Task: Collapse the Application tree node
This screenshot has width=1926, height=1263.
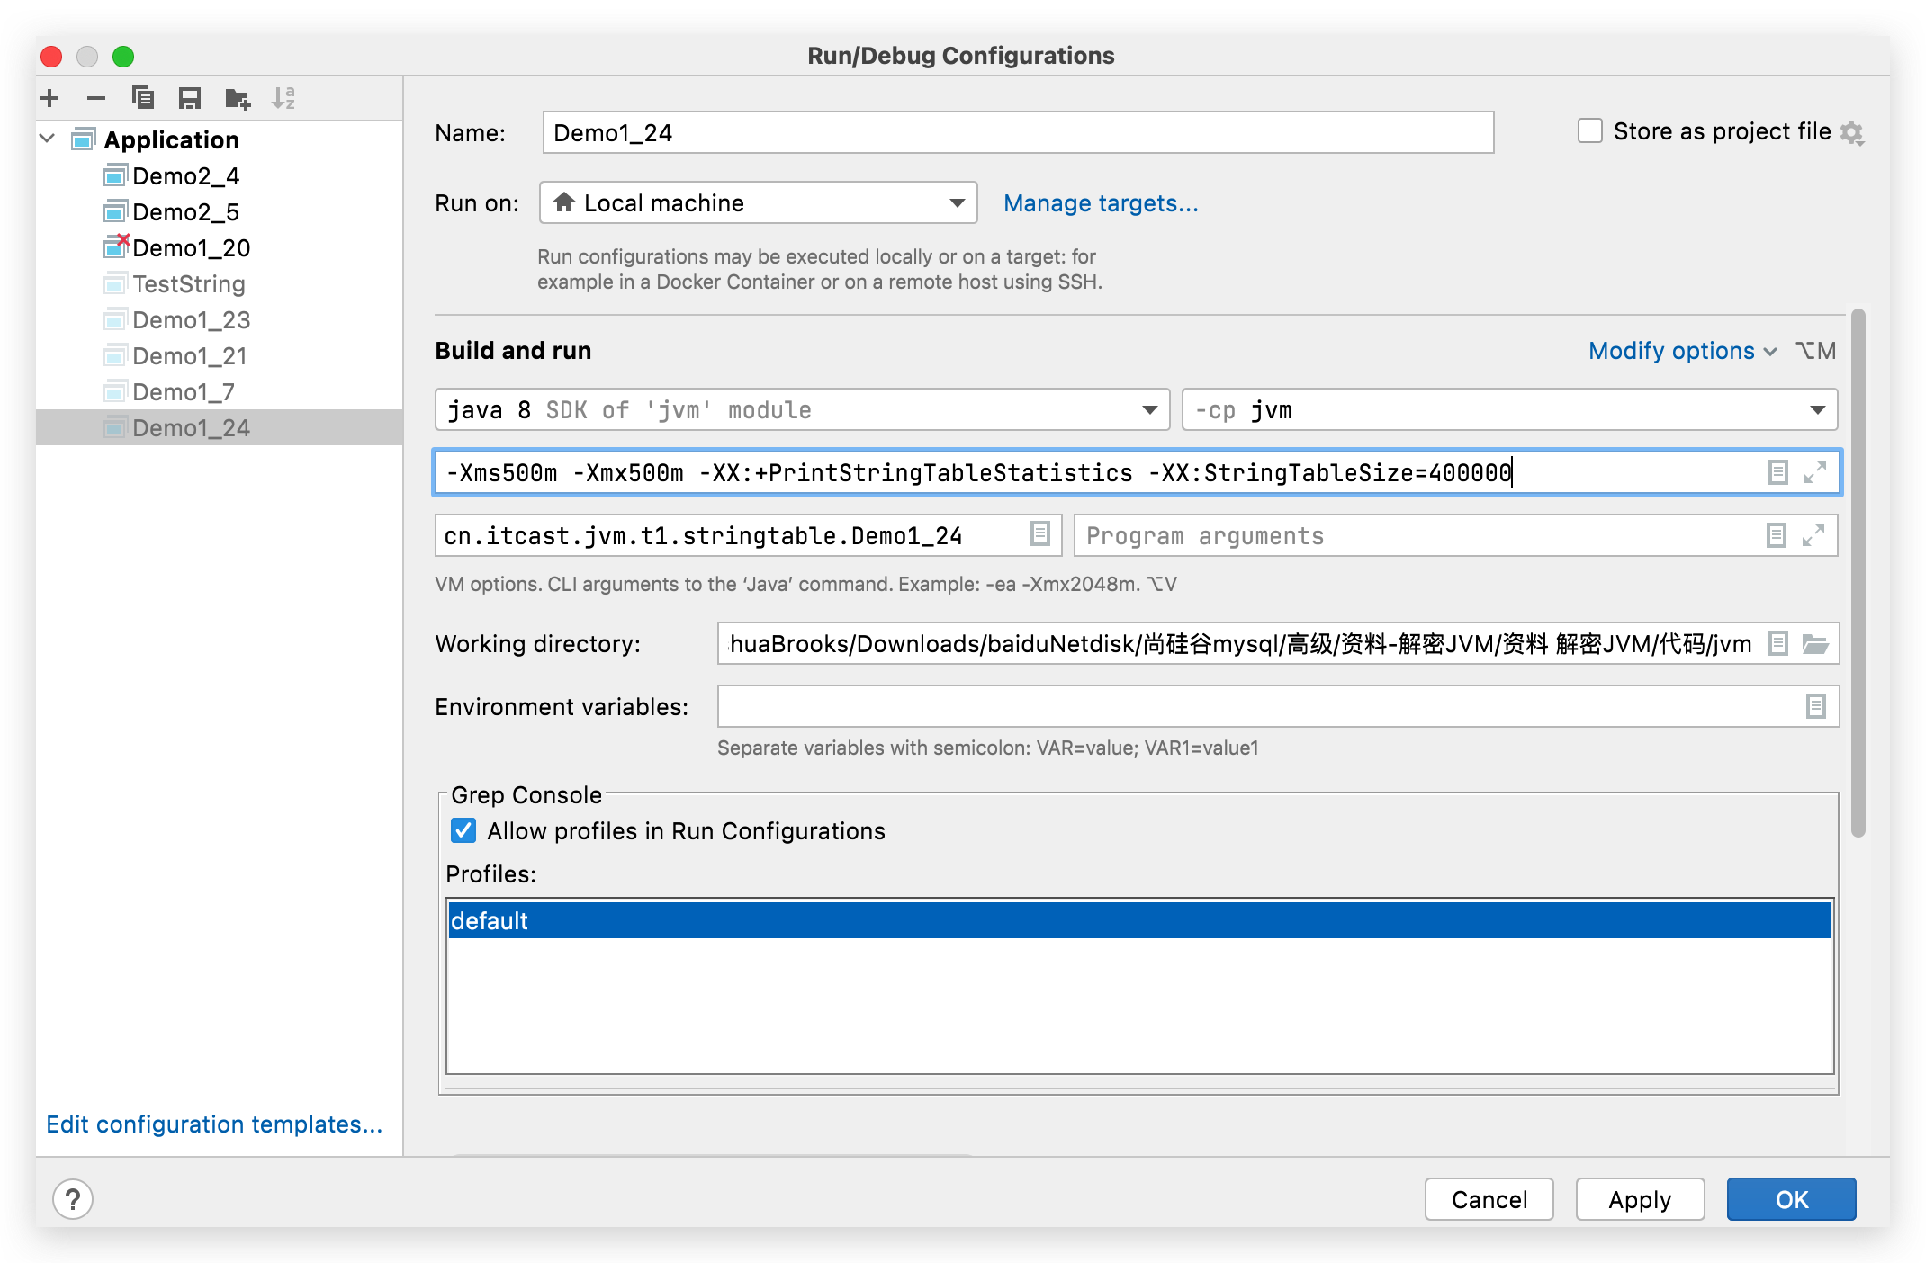Action: tap(49, 139)
